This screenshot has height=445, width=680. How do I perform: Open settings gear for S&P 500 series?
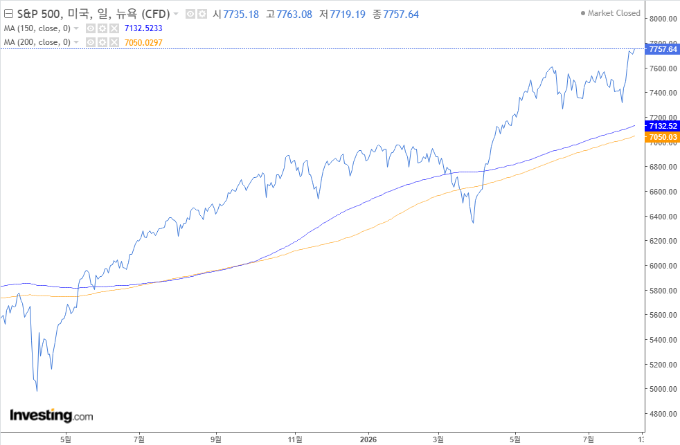coord(202,14)
